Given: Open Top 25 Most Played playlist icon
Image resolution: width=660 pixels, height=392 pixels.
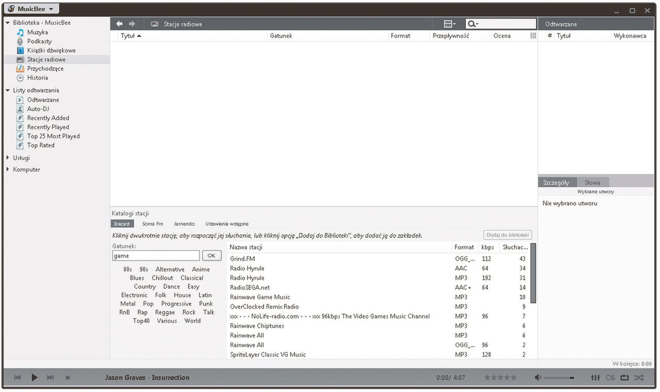Looking at the screenshot, I should click(x=20, y=136).
